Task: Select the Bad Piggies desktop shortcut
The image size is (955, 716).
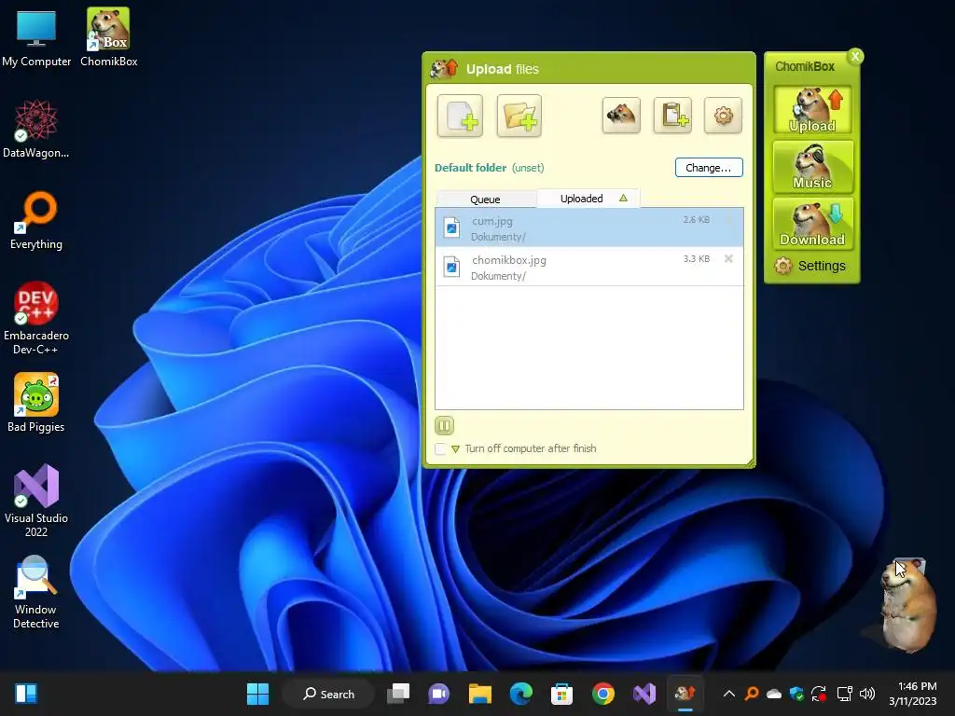Action: click(36, 403)
